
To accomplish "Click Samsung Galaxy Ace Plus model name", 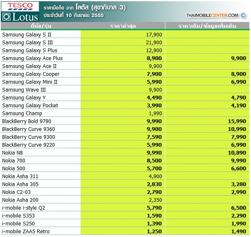I will click(x=32, y=58).
